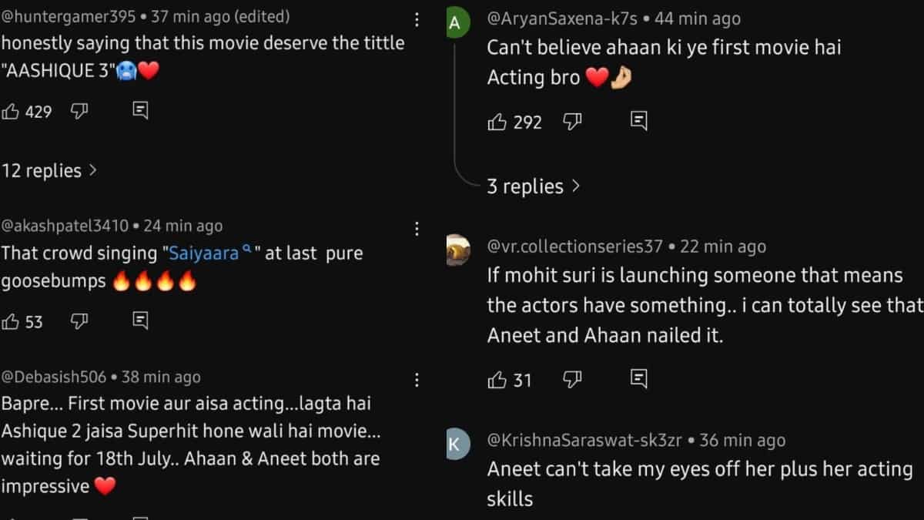Dislike the AryanSaxena-k7s comment
Screen dimensions: 924x520
tap(572, 122)
